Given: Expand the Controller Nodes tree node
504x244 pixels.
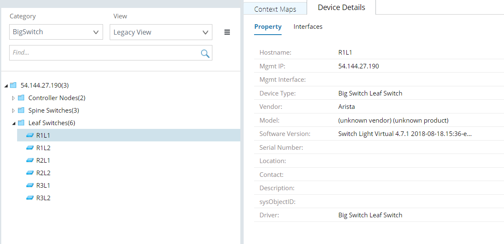Looking at the screenshot, I should (13, 98).
